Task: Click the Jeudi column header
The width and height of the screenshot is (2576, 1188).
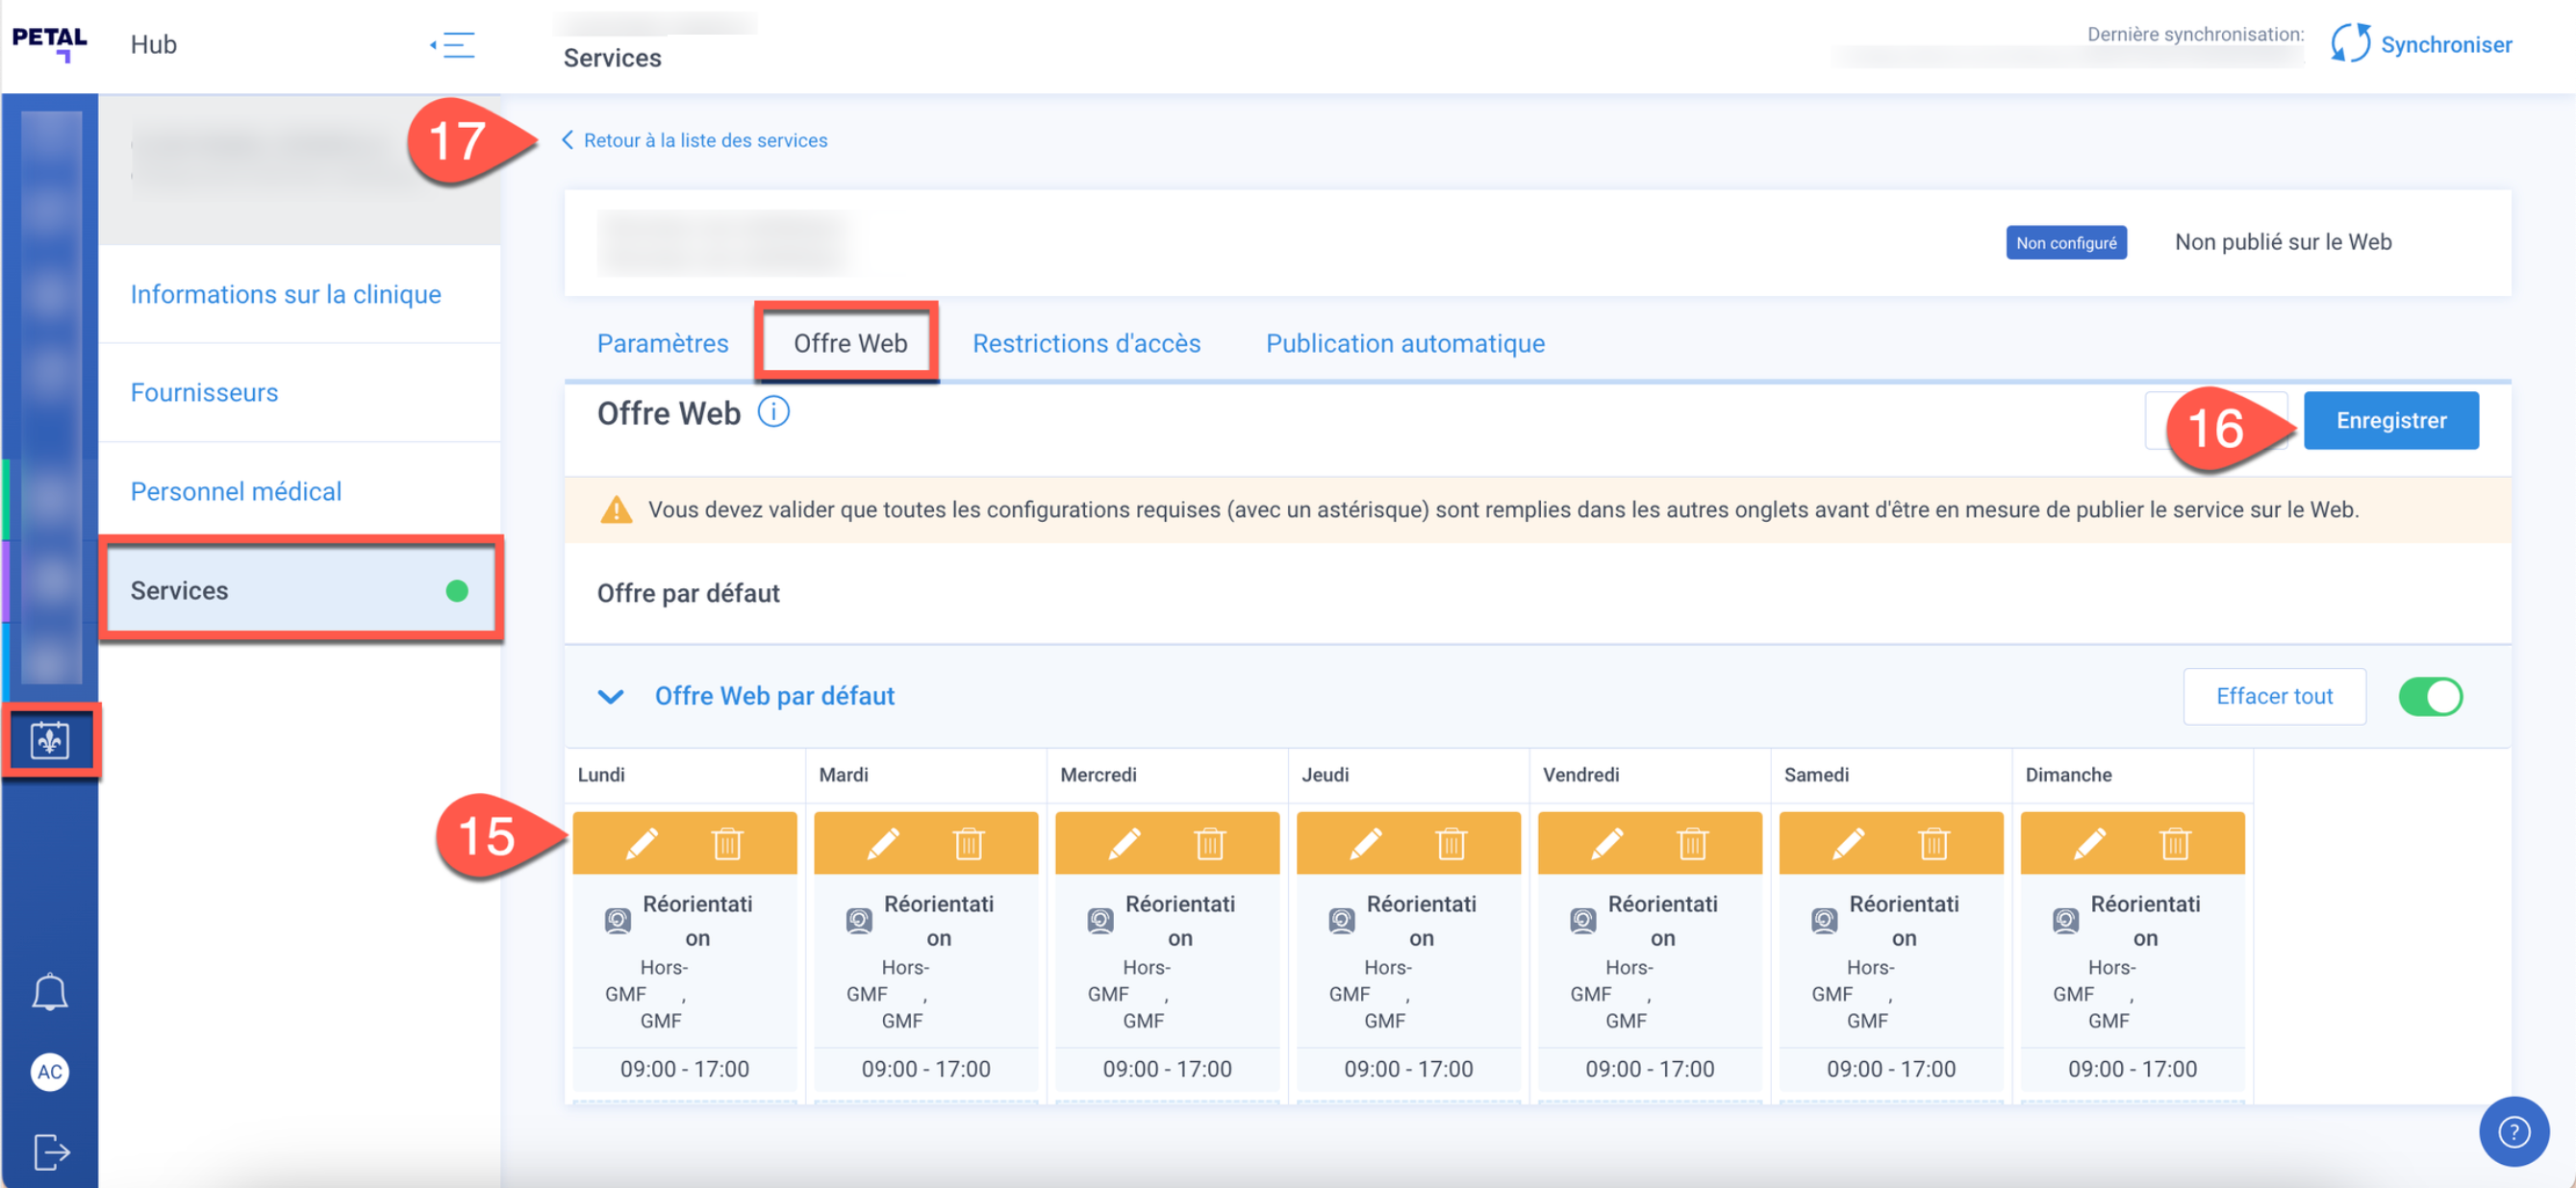Action: (x=1325, y=774)
